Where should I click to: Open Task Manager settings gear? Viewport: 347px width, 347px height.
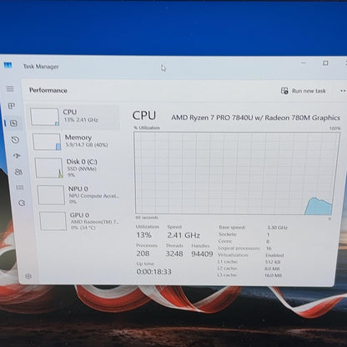(x=28, y=276)
